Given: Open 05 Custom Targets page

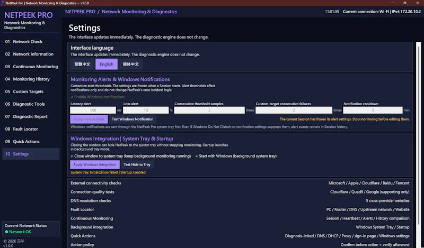Looking at the screenshot, I should pyautogui.click(x=31, y=91).
